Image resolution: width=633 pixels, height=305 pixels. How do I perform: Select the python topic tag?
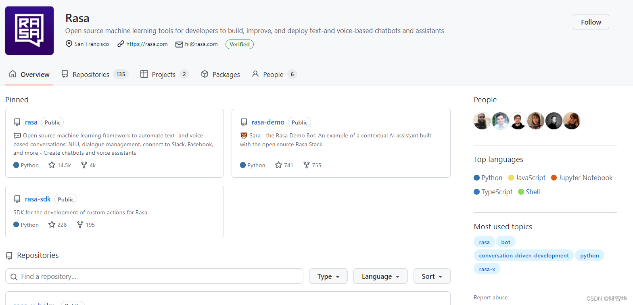[589, 255]
